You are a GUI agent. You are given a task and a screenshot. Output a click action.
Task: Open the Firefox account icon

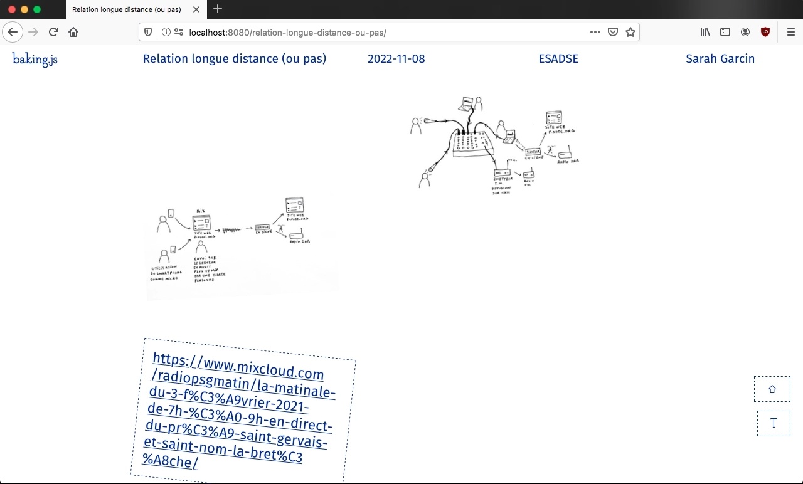click(745, 32)
